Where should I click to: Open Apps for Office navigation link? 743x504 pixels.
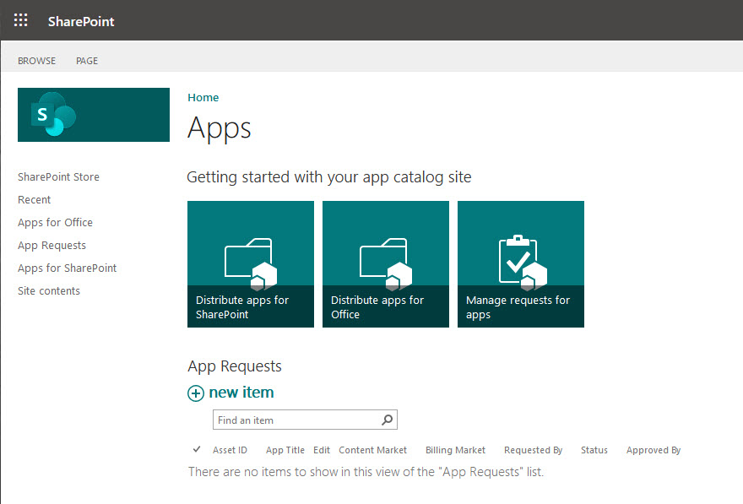pos(55,222)
